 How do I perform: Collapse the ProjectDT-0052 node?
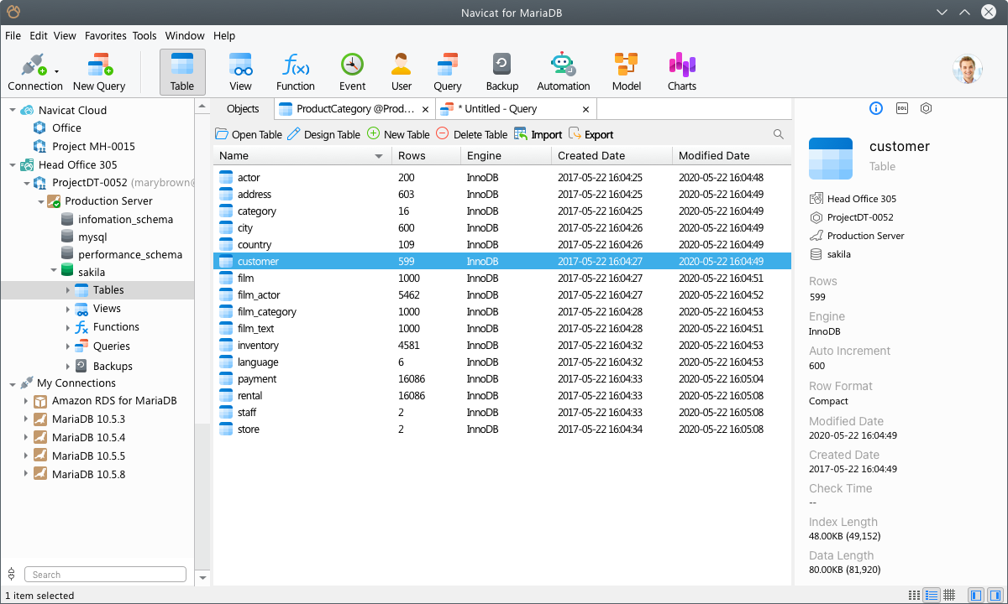click(27, 182)
